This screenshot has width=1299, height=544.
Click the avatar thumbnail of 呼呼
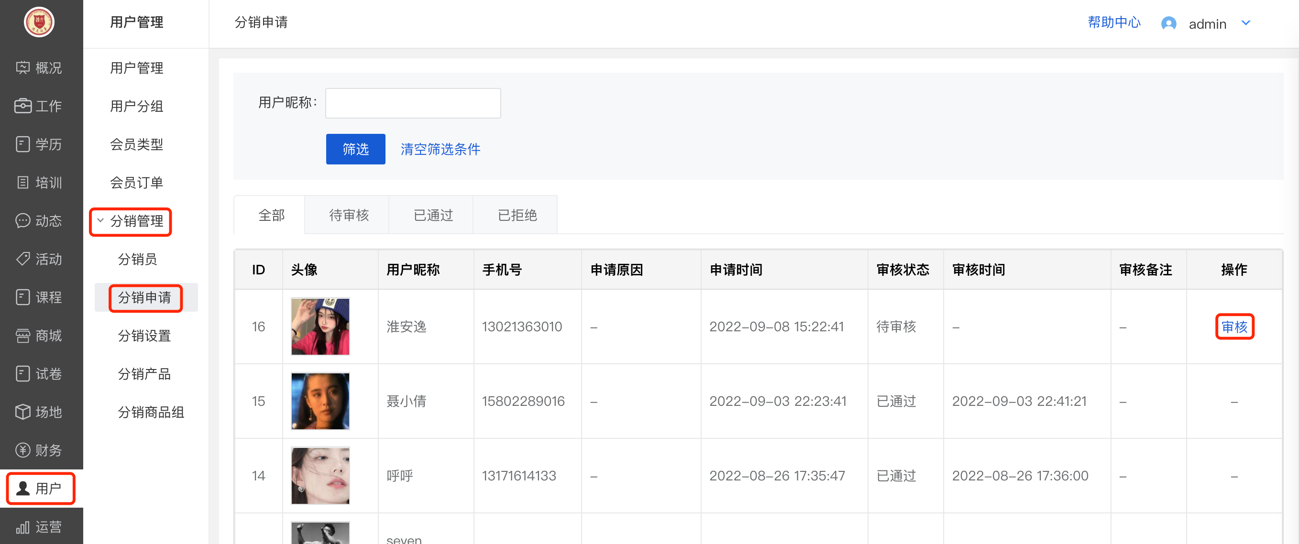coord(320,476)
